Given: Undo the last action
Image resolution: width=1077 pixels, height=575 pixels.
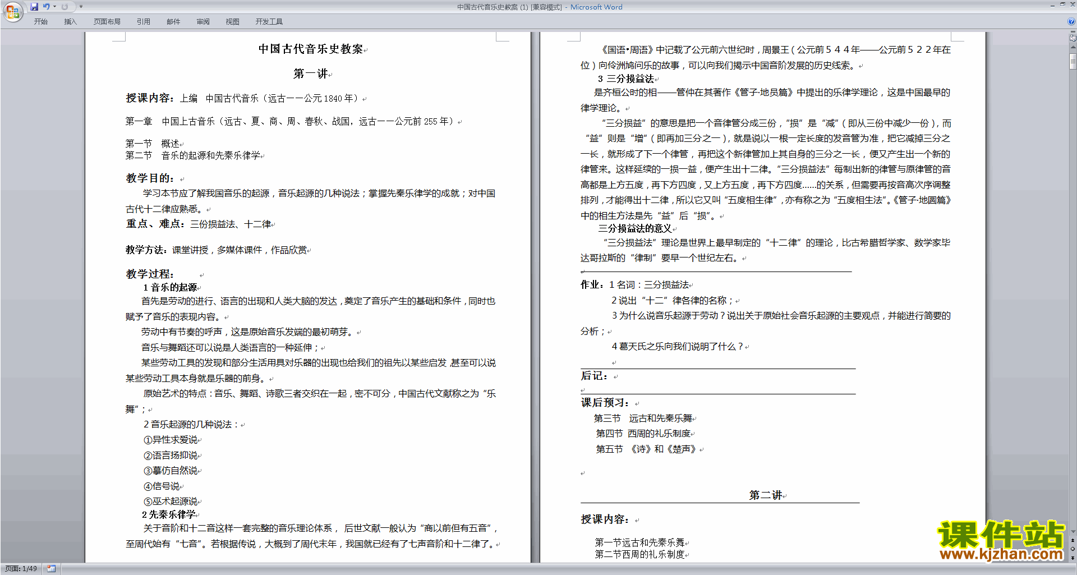Looking at the screenshot, I should click(47, 7).
